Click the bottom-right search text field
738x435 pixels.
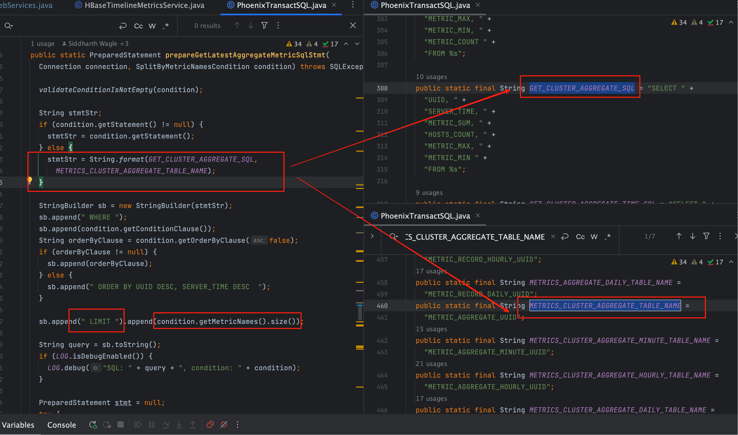tap(475, 237)
